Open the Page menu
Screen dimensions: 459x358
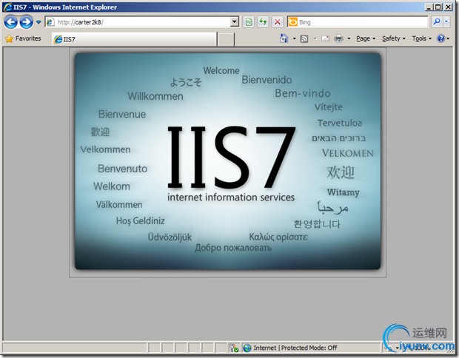point(366,38)
